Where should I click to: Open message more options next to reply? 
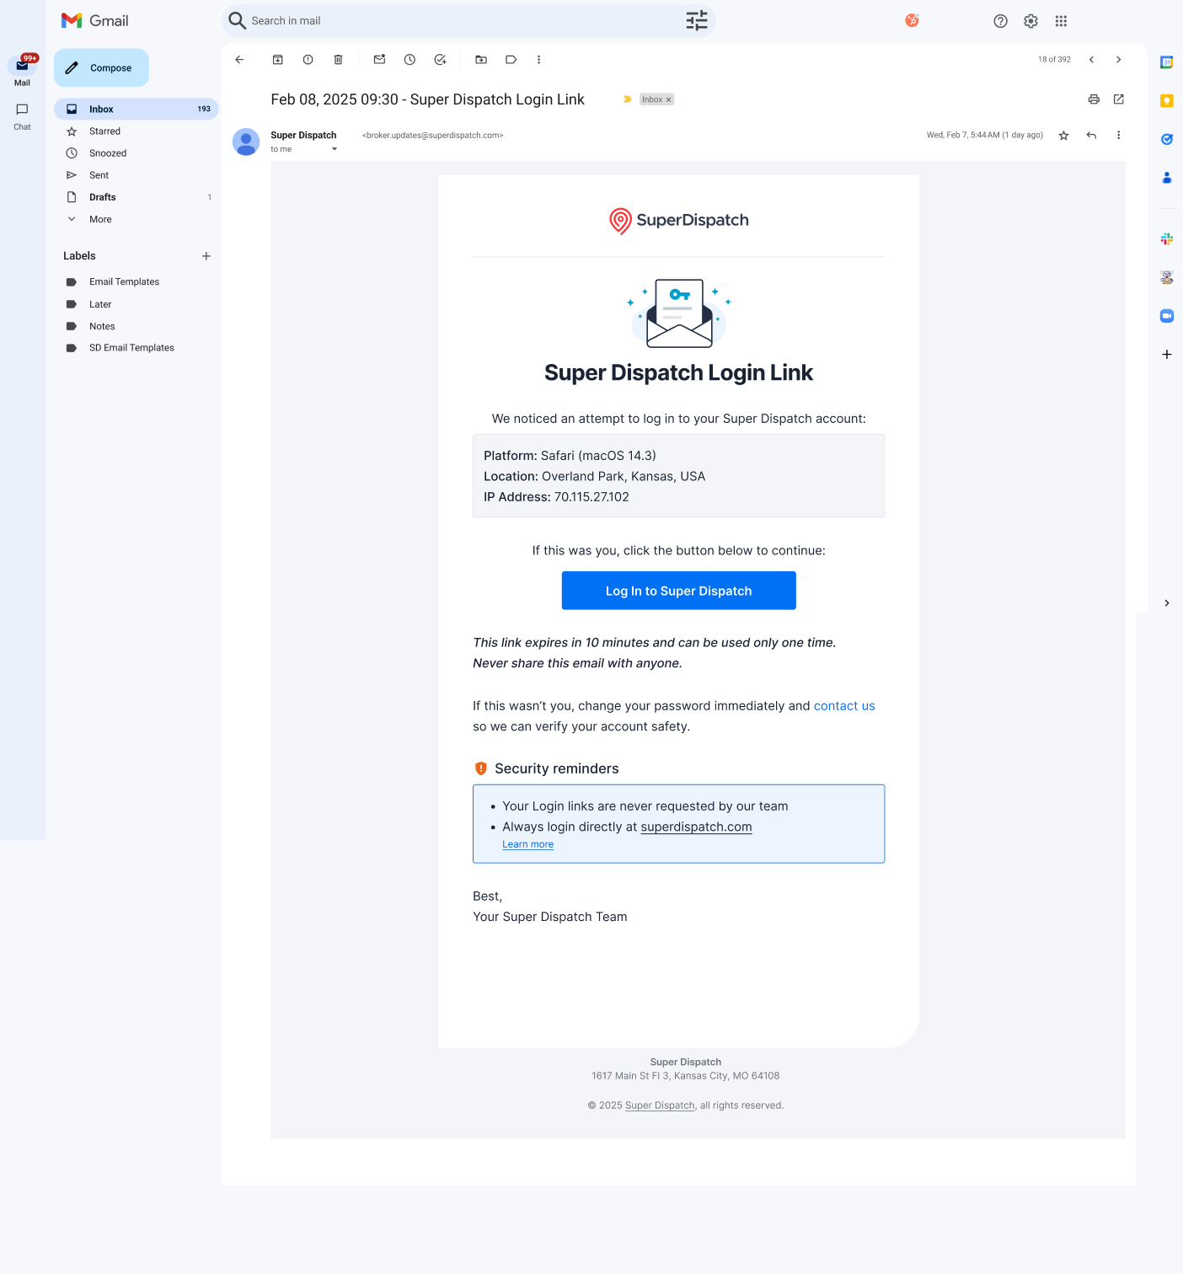point(1119,136)
